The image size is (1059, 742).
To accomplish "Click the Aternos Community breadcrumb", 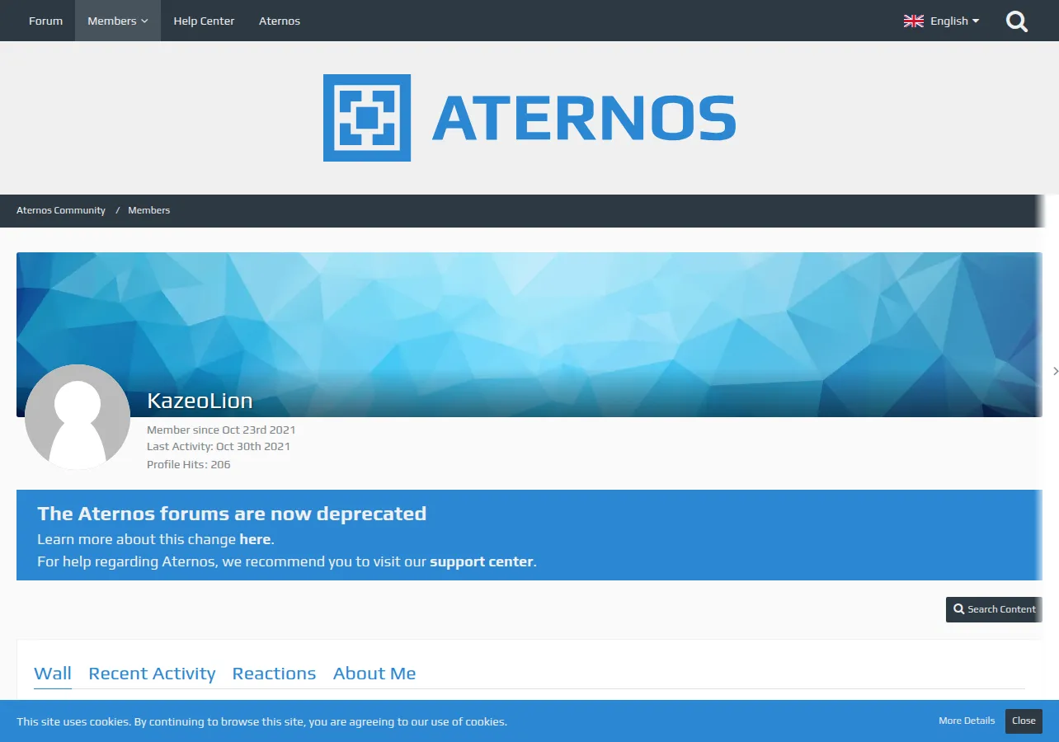I will tap(61, 210).
